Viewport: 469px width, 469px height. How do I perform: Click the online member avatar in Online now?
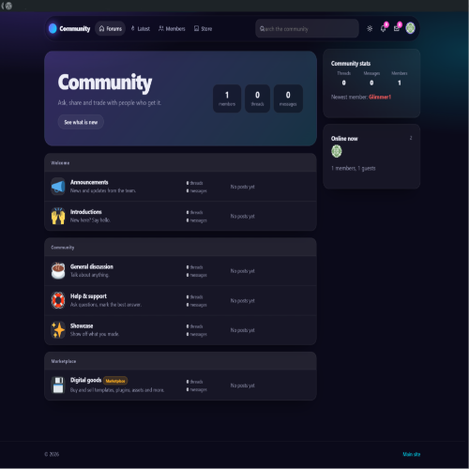337,151
